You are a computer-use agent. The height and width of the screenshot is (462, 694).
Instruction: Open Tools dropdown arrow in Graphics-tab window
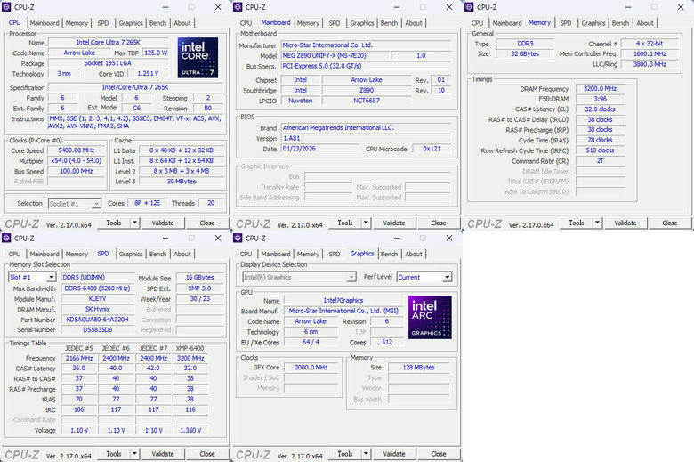(x=366, y=454)
